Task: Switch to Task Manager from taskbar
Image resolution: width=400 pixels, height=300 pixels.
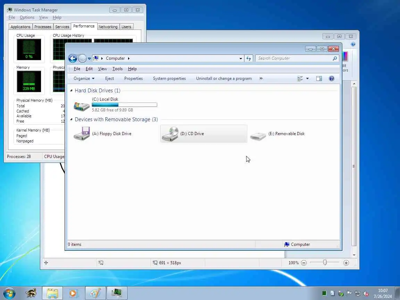Action: pyautogui.click(x=117, y=293)
